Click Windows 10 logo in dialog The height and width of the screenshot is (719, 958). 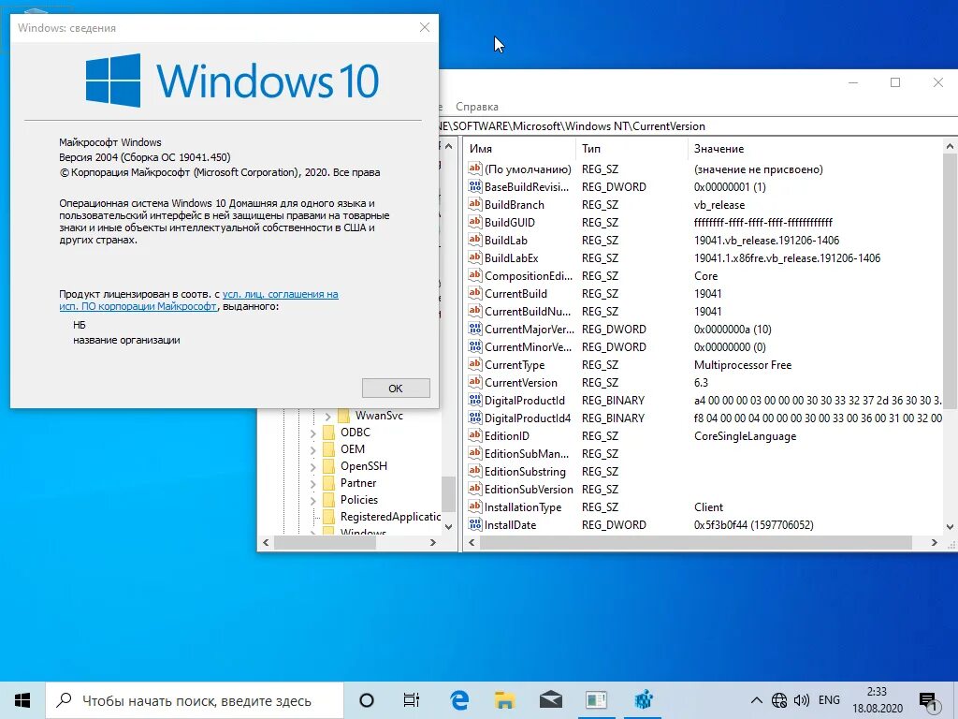(x=232, y=81)
